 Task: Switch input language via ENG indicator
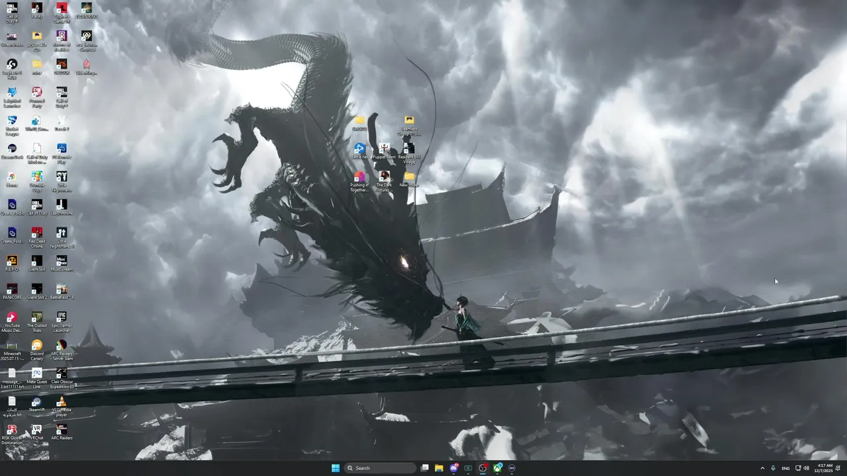pos(785,468)
